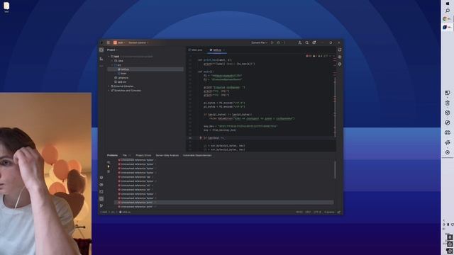Image resolution: width=454 pixels, height=255 pixels.
Task: Click src breadcrumb in status bar
Action: pos(113,212)
